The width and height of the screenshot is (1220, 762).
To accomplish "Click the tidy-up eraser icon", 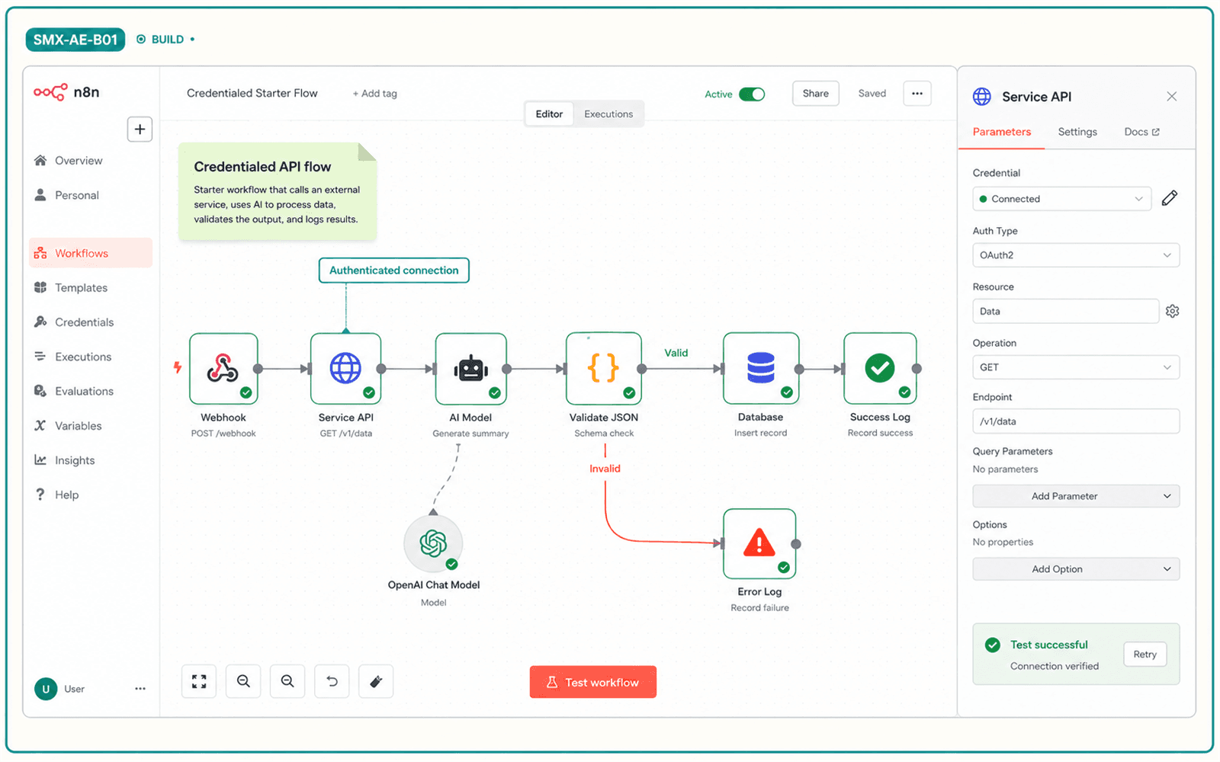I will (376, 681).
